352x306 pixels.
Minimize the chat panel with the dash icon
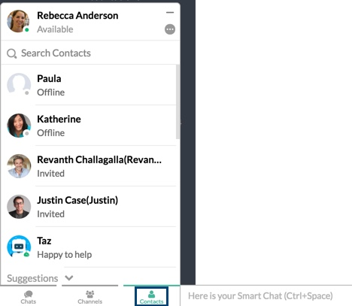coord(170,13)
